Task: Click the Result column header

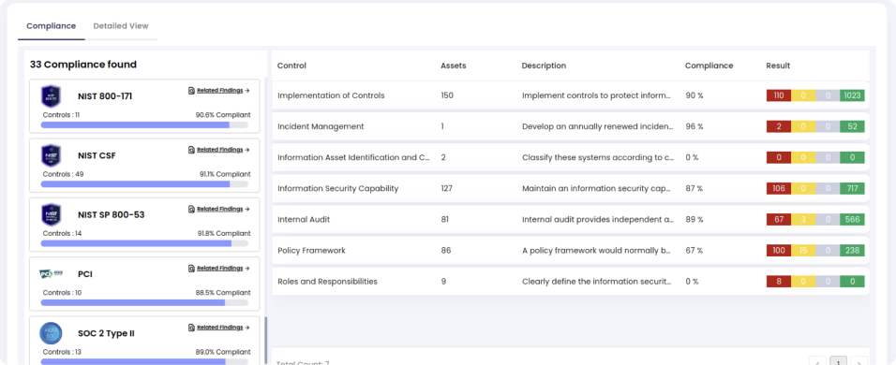Action: [x=778, y=66]
